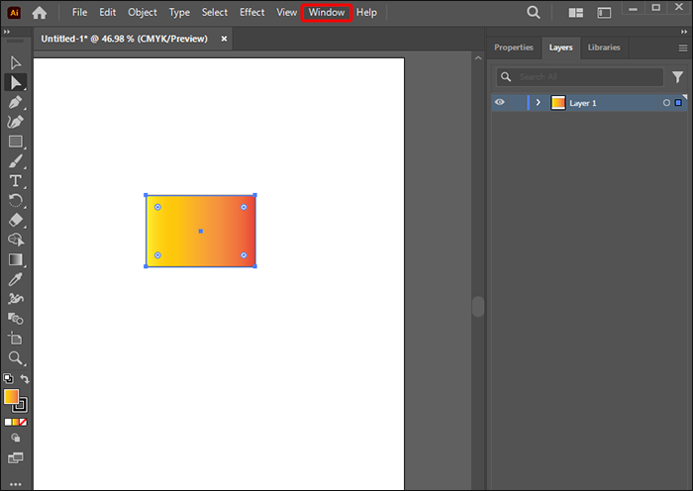This screenshot has width=693, height=491.
Task: Switch to the Properties tab
Action: point(513,48)
